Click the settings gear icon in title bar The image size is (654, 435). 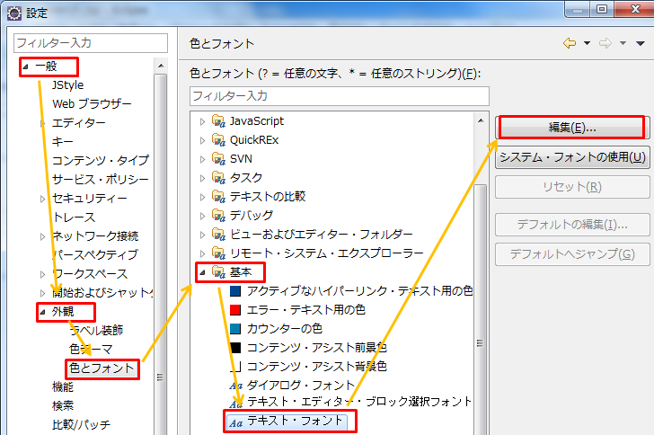pos(14,13)
